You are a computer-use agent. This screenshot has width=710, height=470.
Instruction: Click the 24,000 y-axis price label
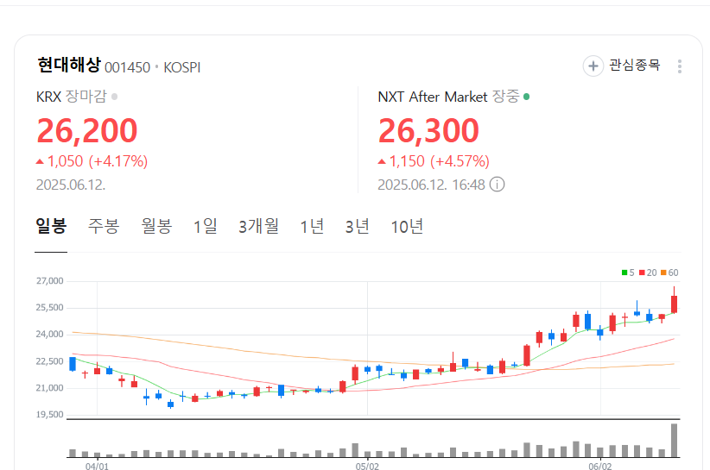[x=50, y=334]
